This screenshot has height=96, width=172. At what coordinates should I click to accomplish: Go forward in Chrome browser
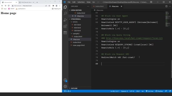5,6
